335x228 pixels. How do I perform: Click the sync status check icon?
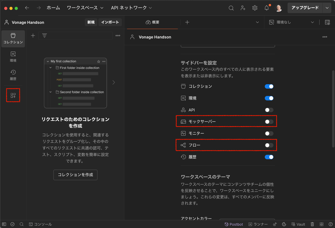click(13, 224)
